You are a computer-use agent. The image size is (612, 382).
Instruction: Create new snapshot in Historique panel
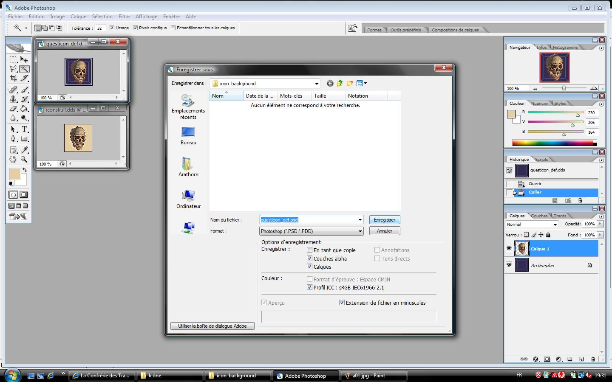click(x=568, y=200)
